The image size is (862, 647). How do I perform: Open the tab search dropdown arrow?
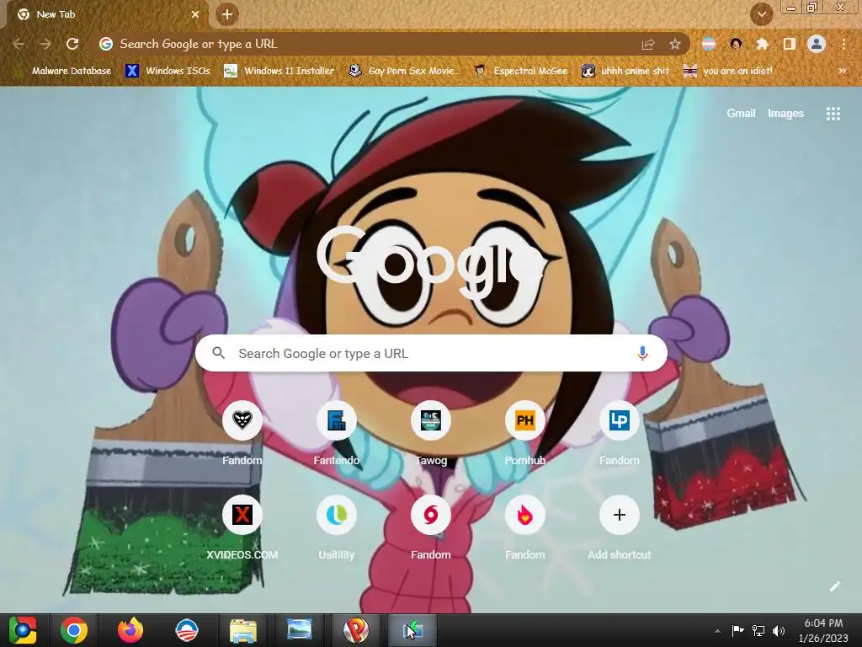click(761, 14)
